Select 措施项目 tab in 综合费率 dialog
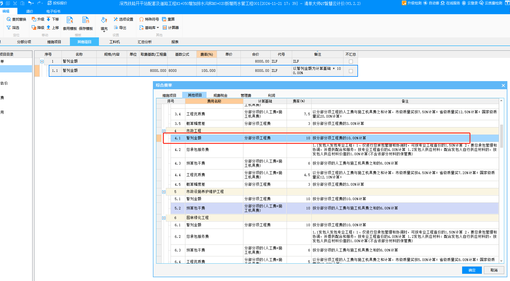 [x=169, y=95]
